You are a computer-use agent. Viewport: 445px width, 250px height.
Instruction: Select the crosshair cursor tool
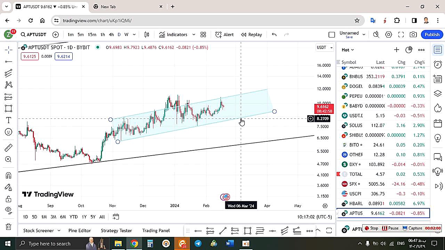pyautogui.click(x=9, y=50)
